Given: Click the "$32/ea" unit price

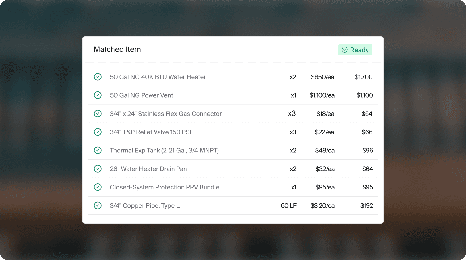Looking at the screenshot, I should click(325, 169).
